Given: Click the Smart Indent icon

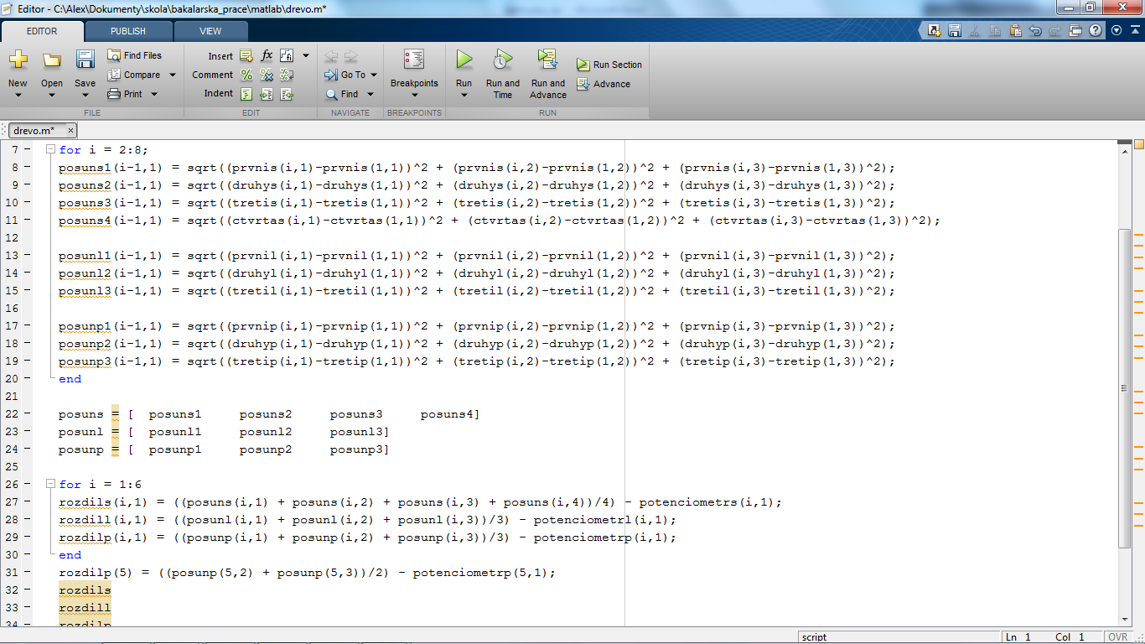Looking at the screenshot, I should point(246,94).
